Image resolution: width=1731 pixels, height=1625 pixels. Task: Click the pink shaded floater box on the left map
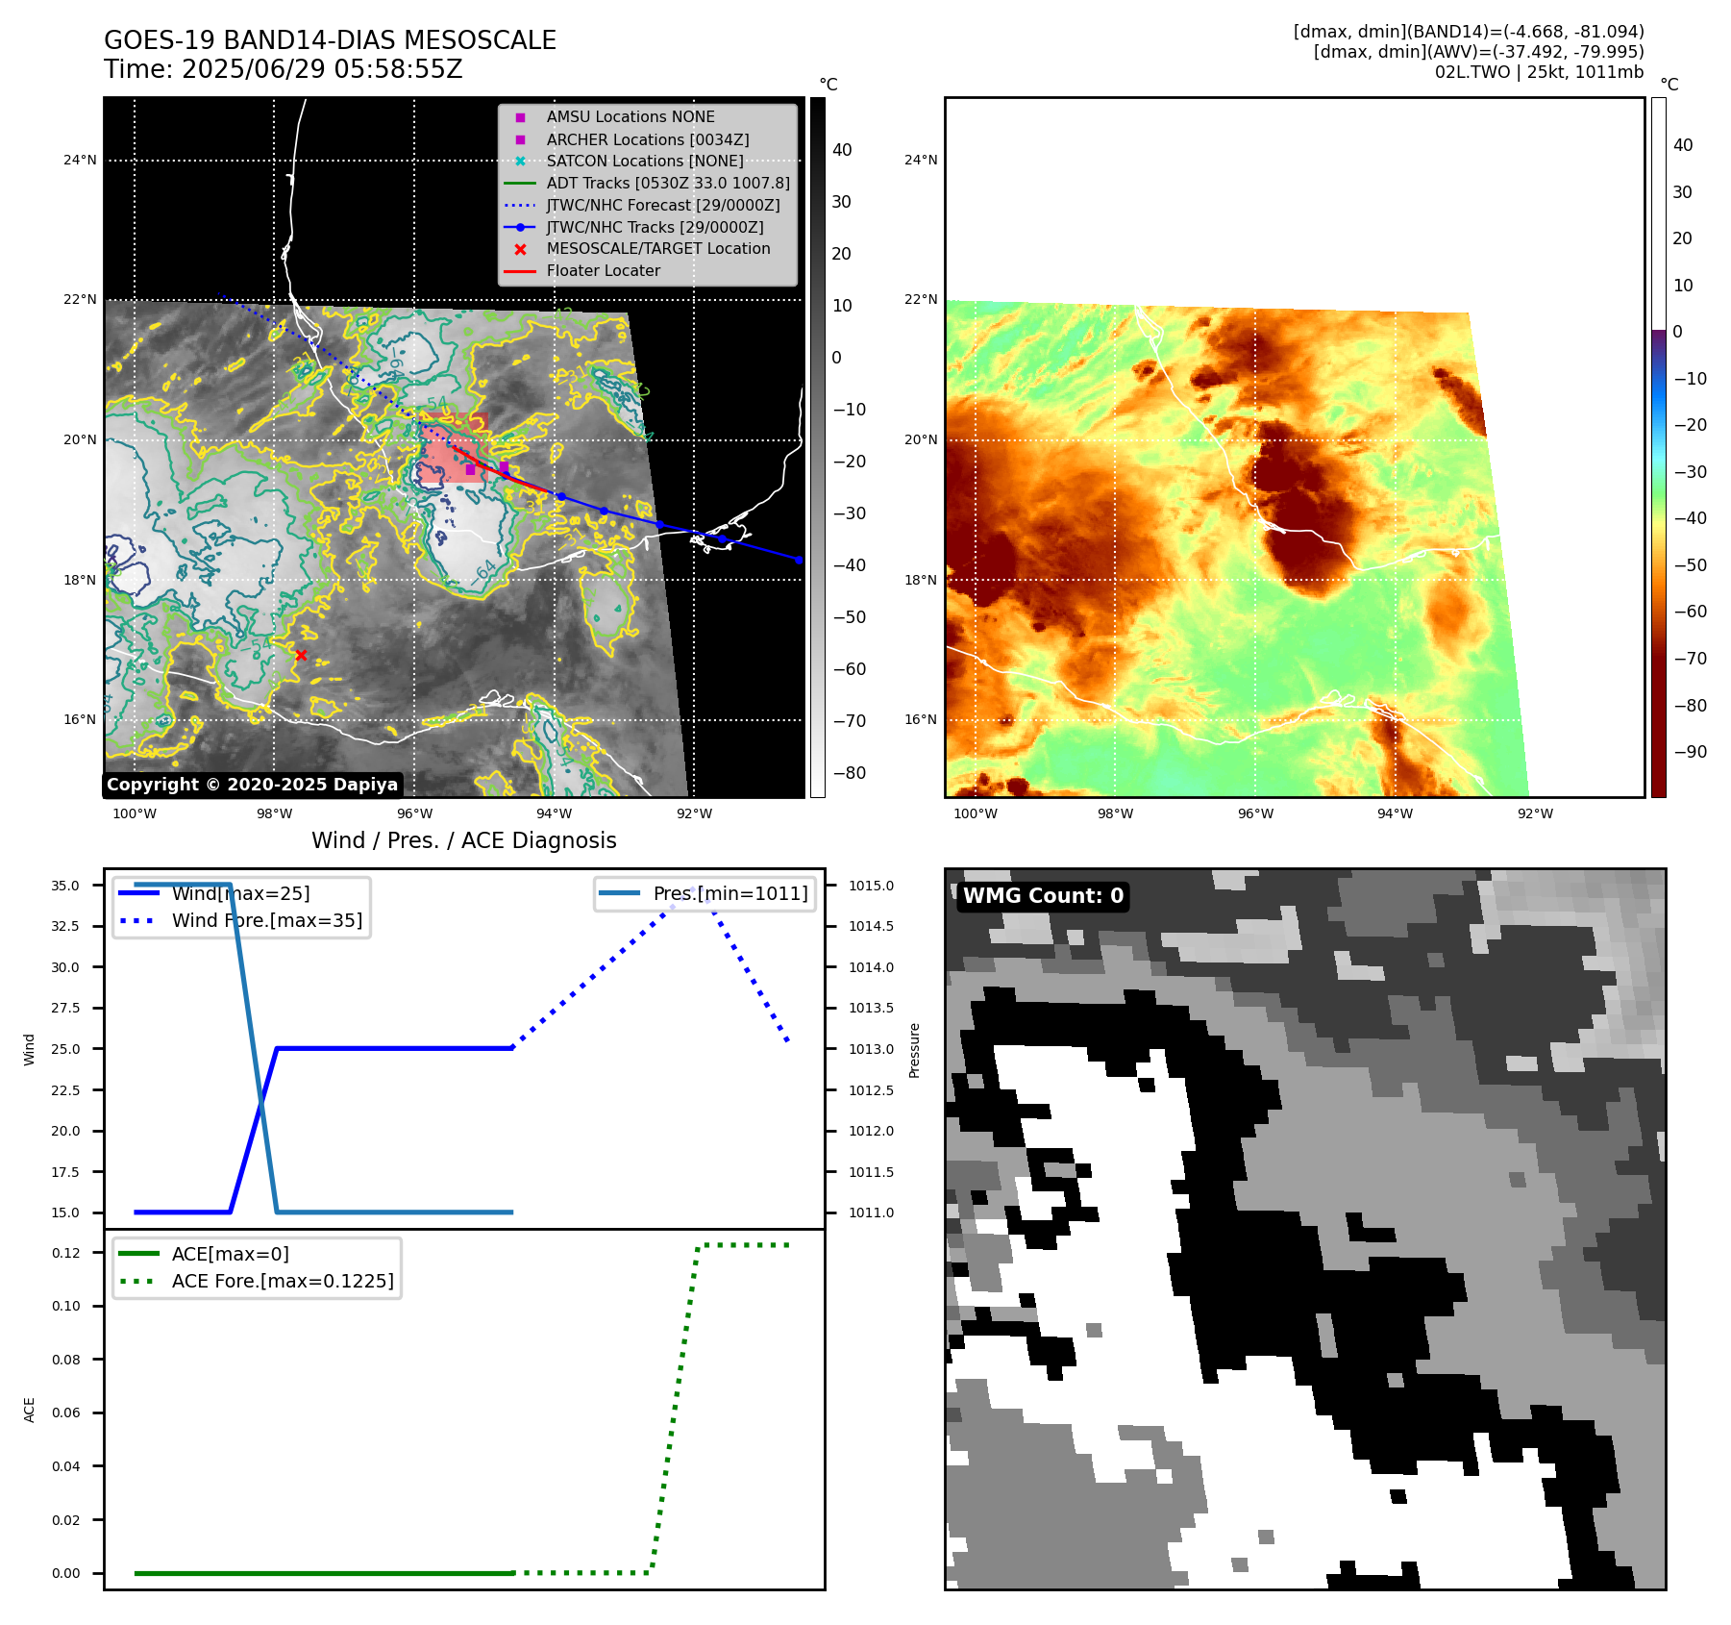point(454,447)
